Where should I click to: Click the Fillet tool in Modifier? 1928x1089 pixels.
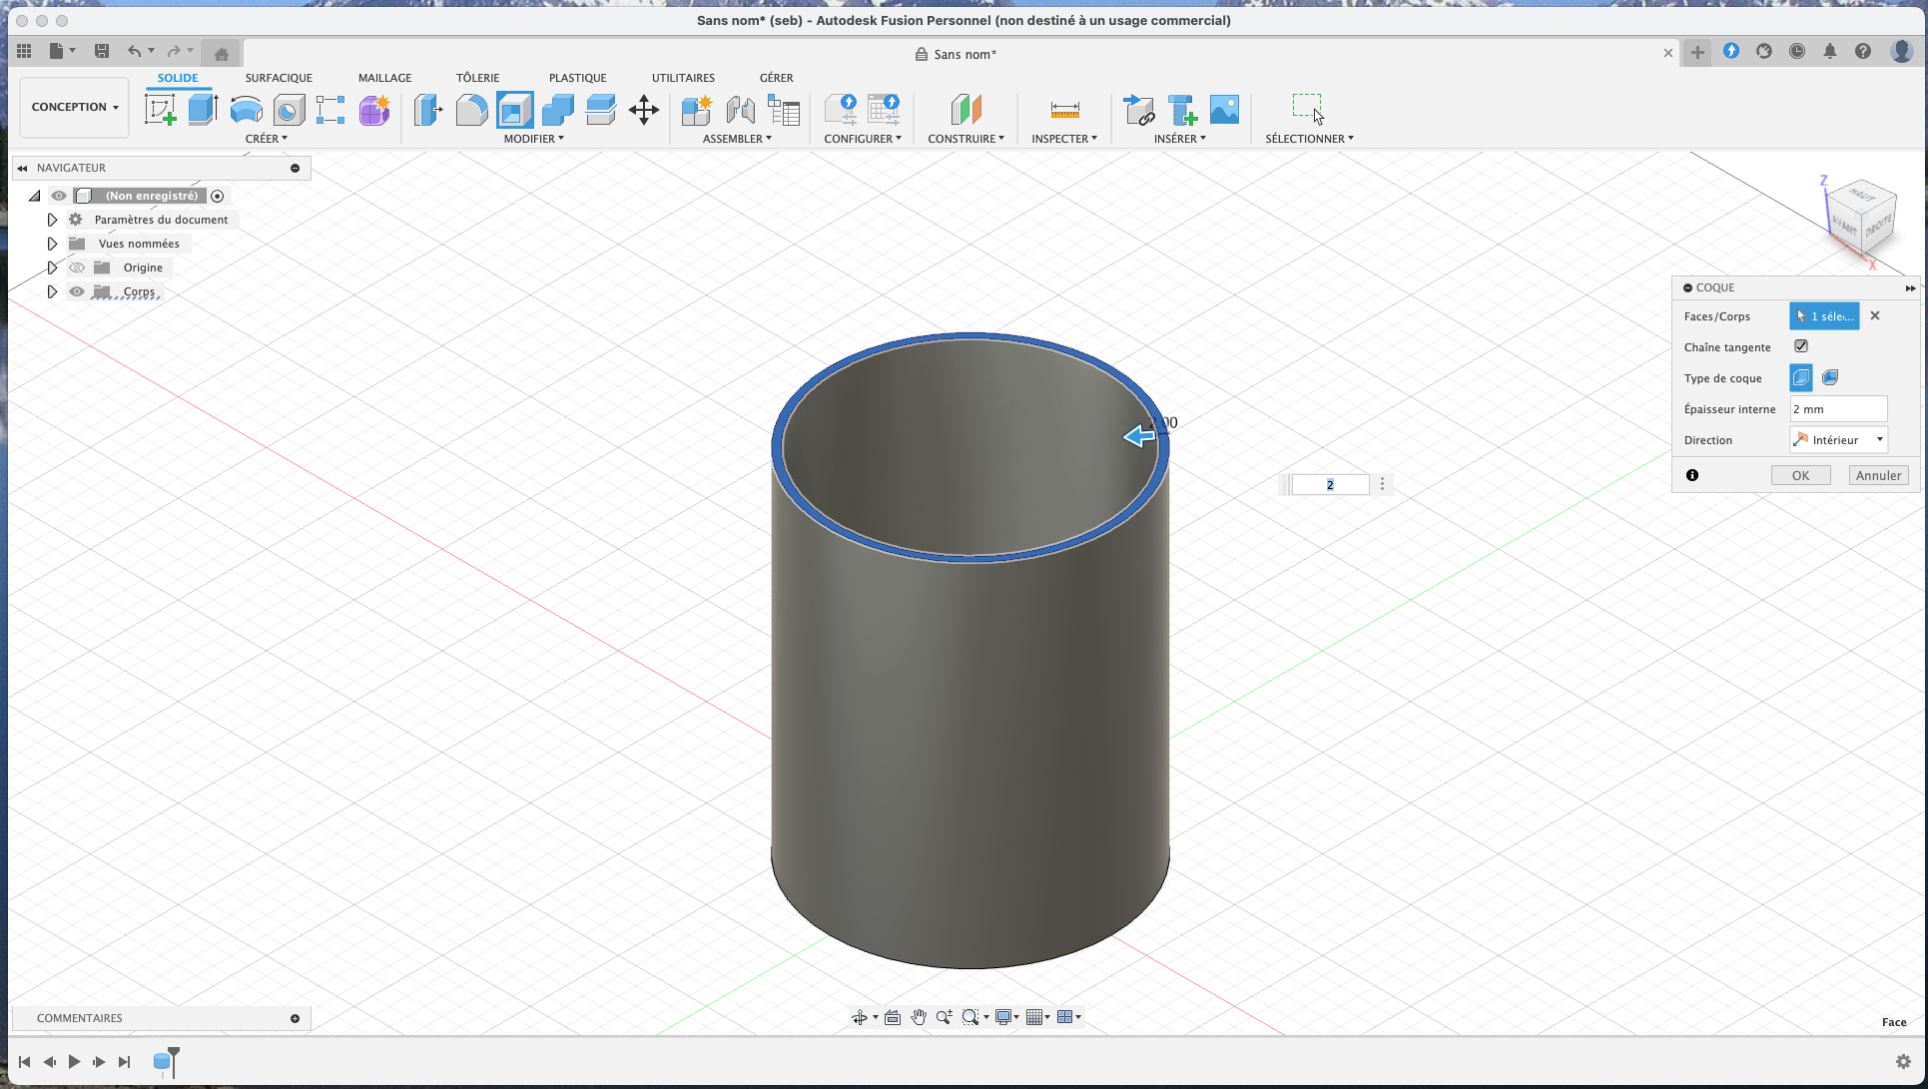(471, 109)
